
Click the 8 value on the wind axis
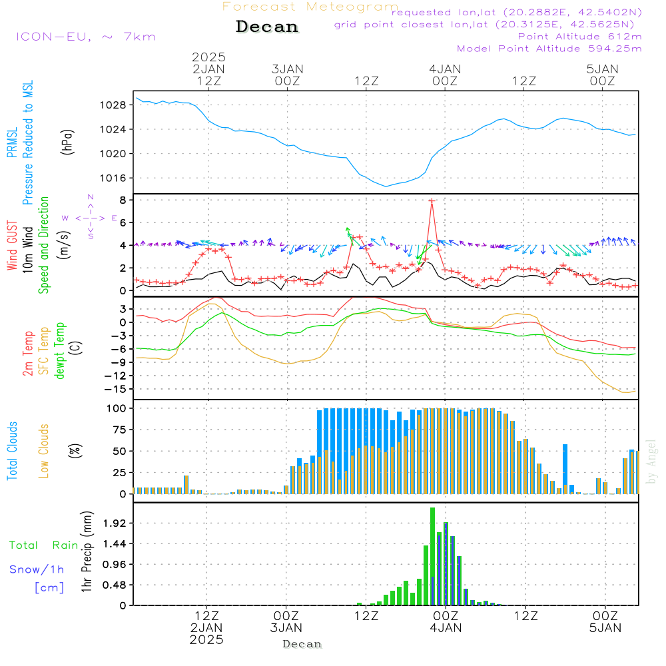click(123, 200)
